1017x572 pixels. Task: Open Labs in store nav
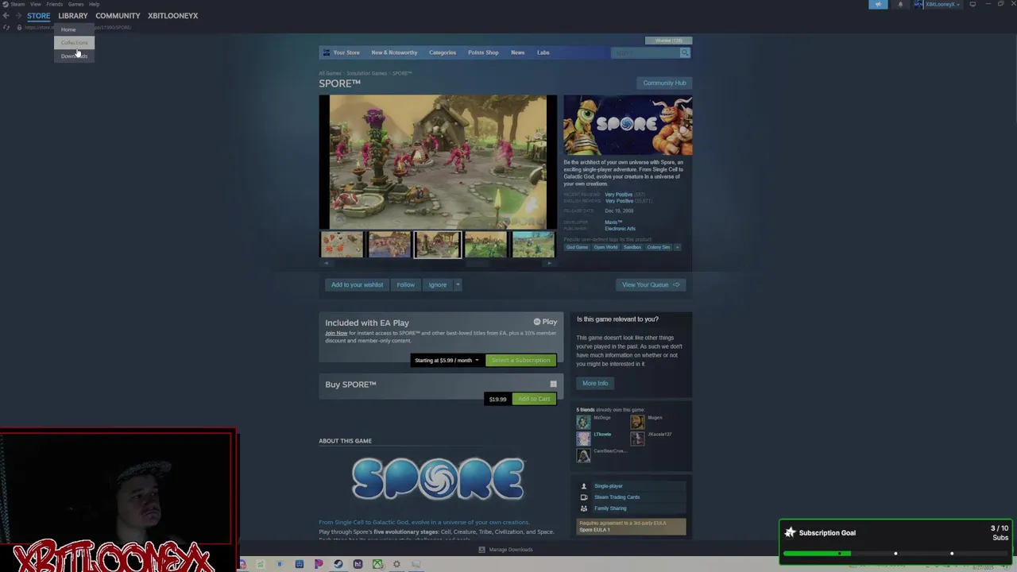[x=543, y=52]
